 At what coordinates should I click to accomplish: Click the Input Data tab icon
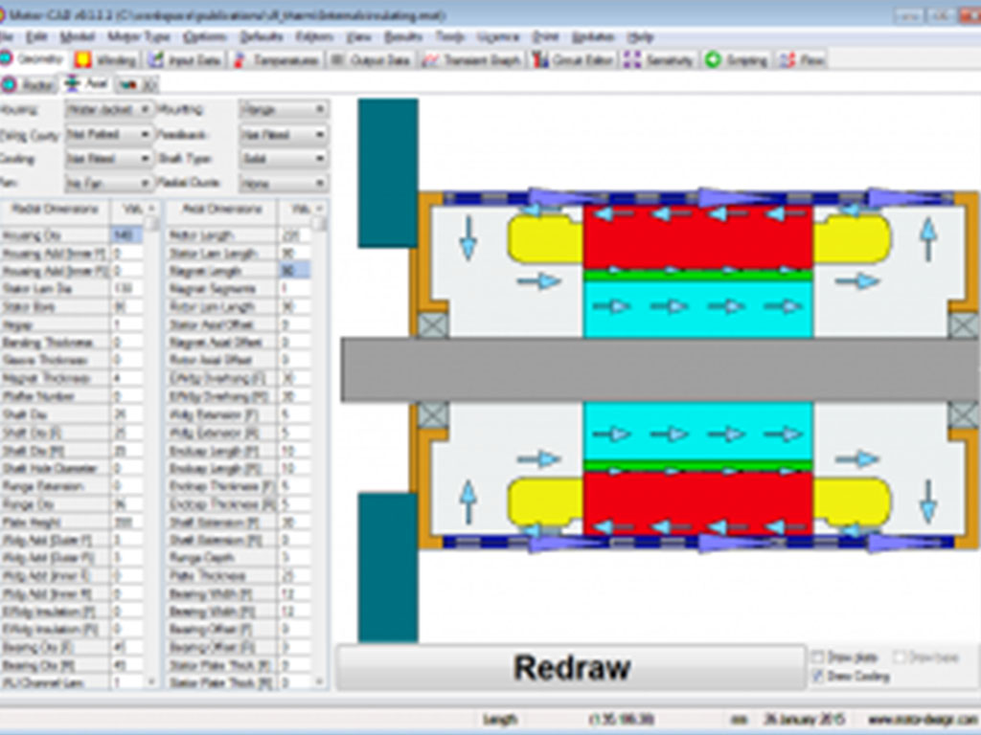click(156, 60)
